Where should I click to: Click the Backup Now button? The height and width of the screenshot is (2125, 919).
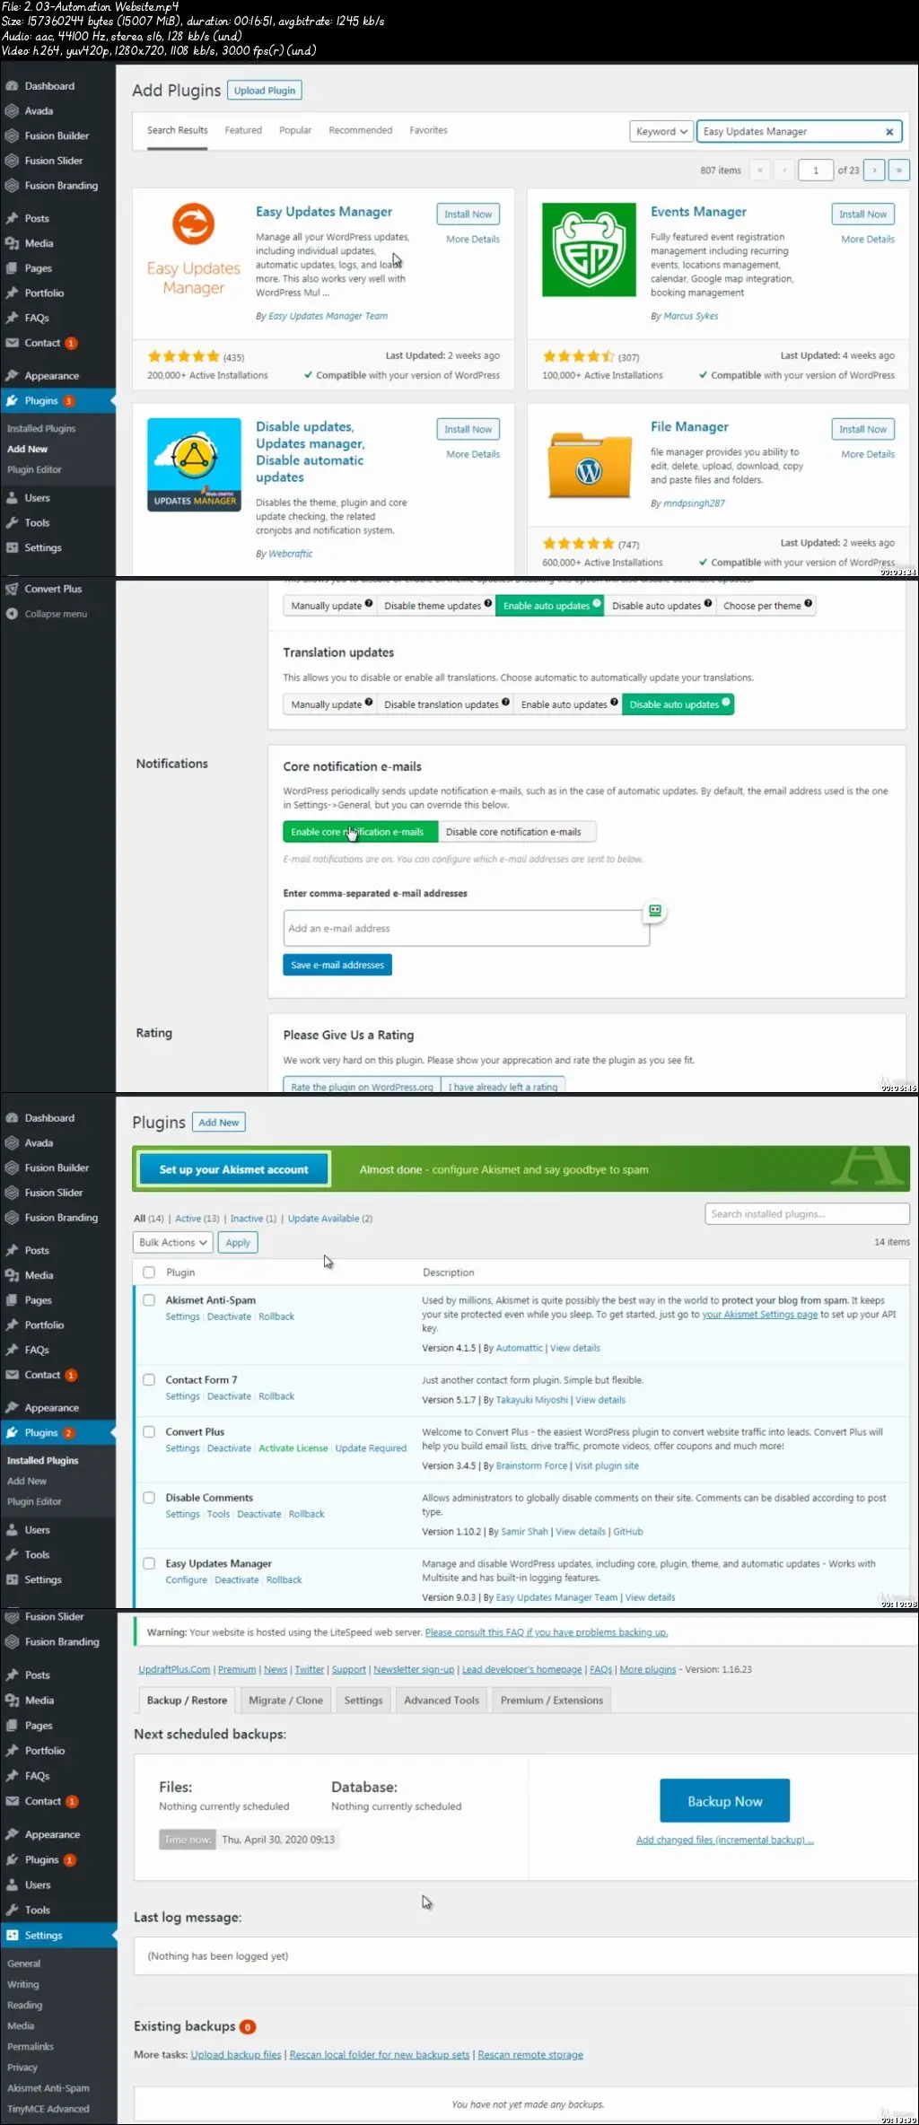725,1801
